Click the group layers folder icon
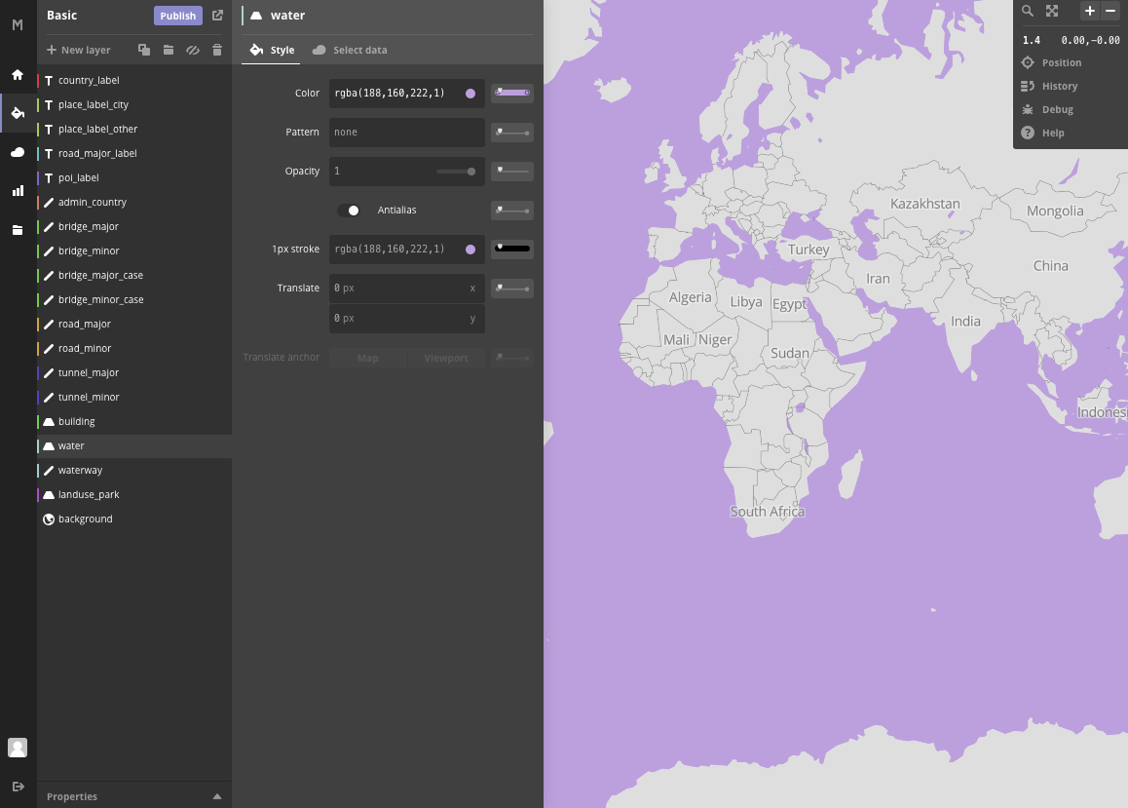The height and width of the screenshot is (808, 1128). (x=169, y=50)
